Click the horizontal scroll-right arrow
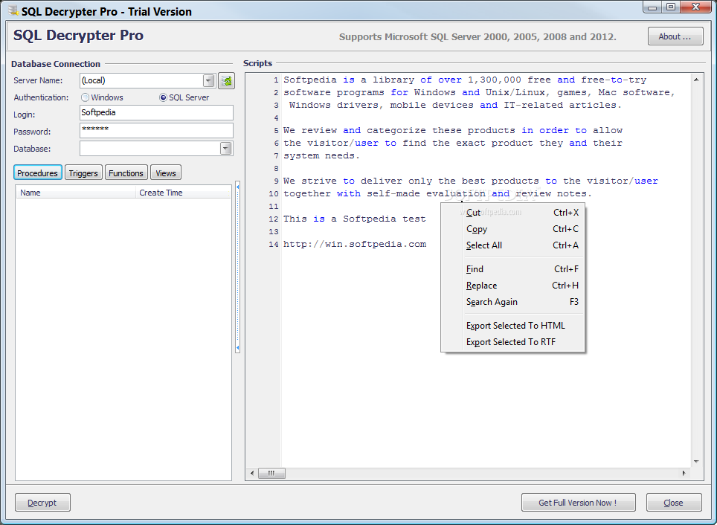 coord(684,474)
